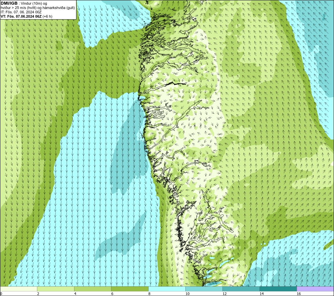Click the 'Vindur (10m) og' label

click(34, 3)
